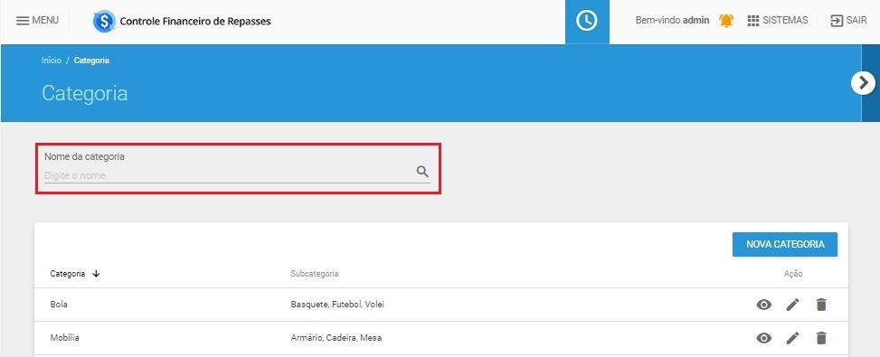Sort by the Categoria column arrow

[96, 274]
